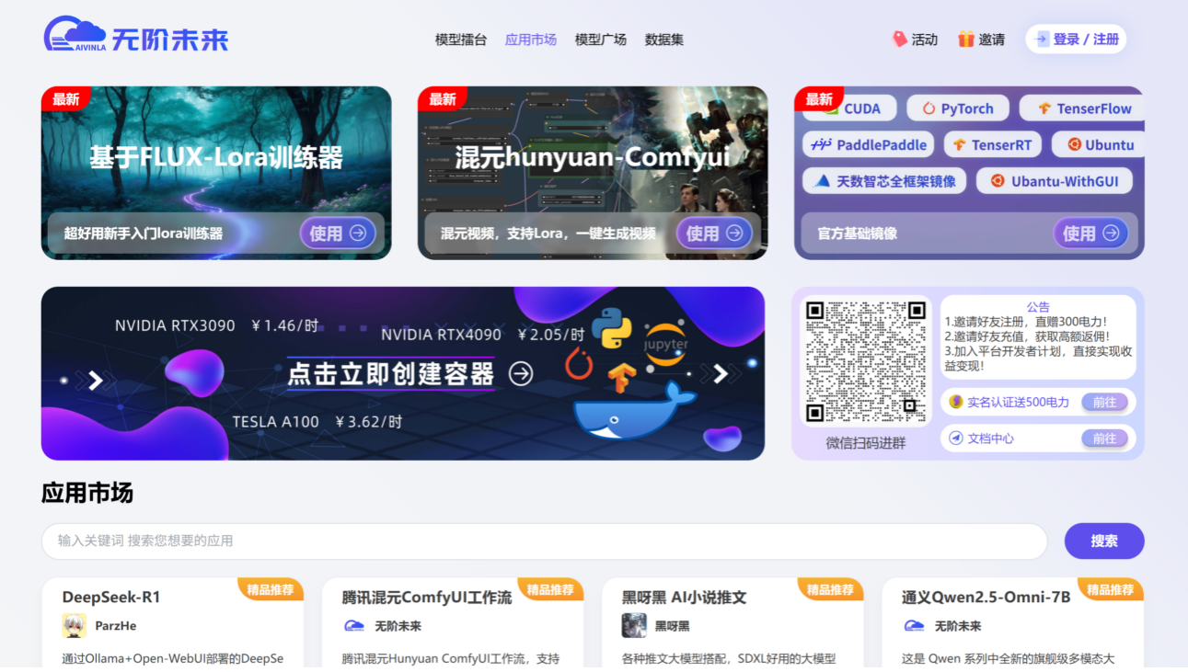This screenshot has width=1188, height=672.
Task: Click the 活动 tag icon
Action: [900, 39]
